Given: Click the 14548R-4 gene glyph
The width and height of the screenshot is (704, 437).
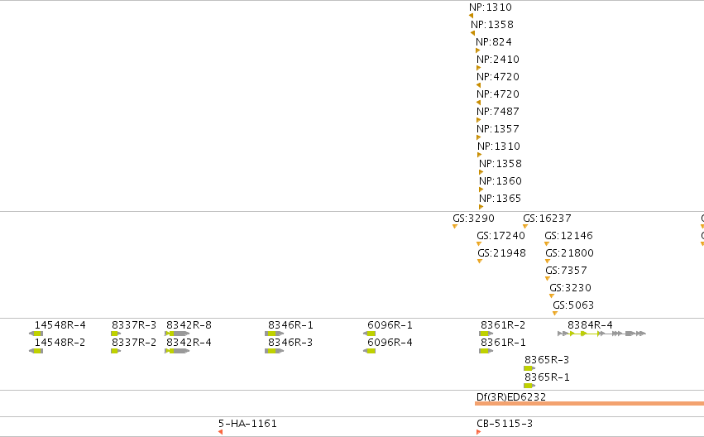Looking at the screenshot, I should [36, 334].
